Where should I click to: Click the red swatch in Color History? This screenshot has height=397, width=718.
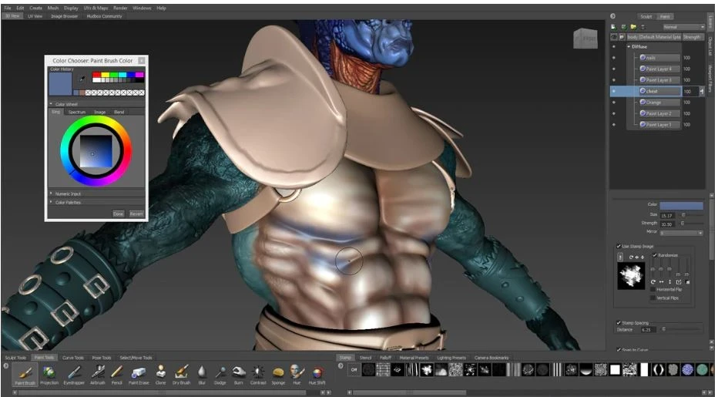click(x=96, y=74)
